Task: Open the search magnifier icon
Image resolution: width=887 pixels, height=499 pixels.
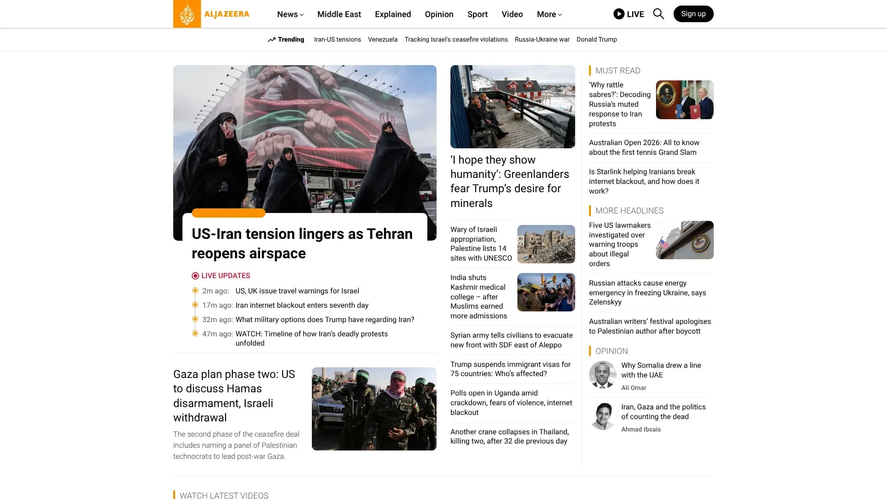Action: (658, 14)
